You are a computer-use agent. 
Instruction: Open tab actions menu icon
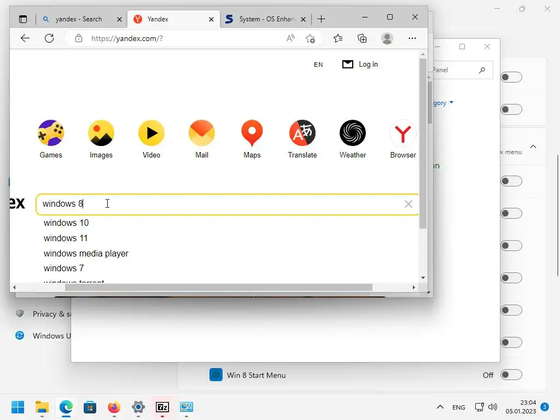(23, 19)
